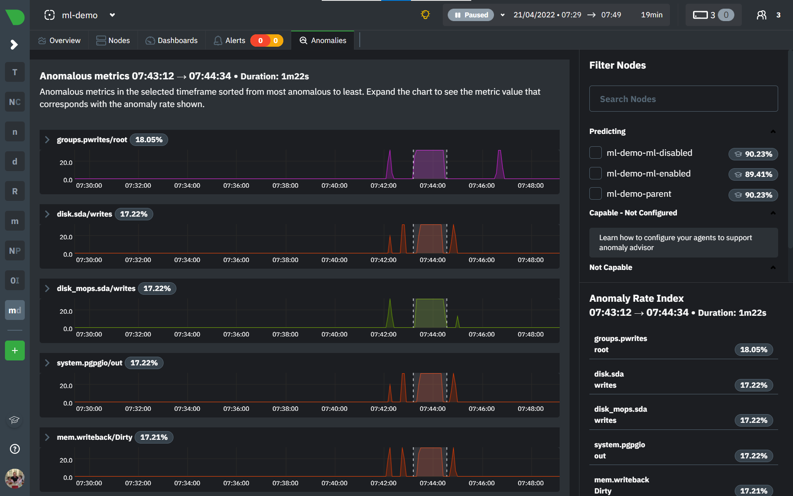
Task: Open the n space icon
Action: [x=15, y=132]
